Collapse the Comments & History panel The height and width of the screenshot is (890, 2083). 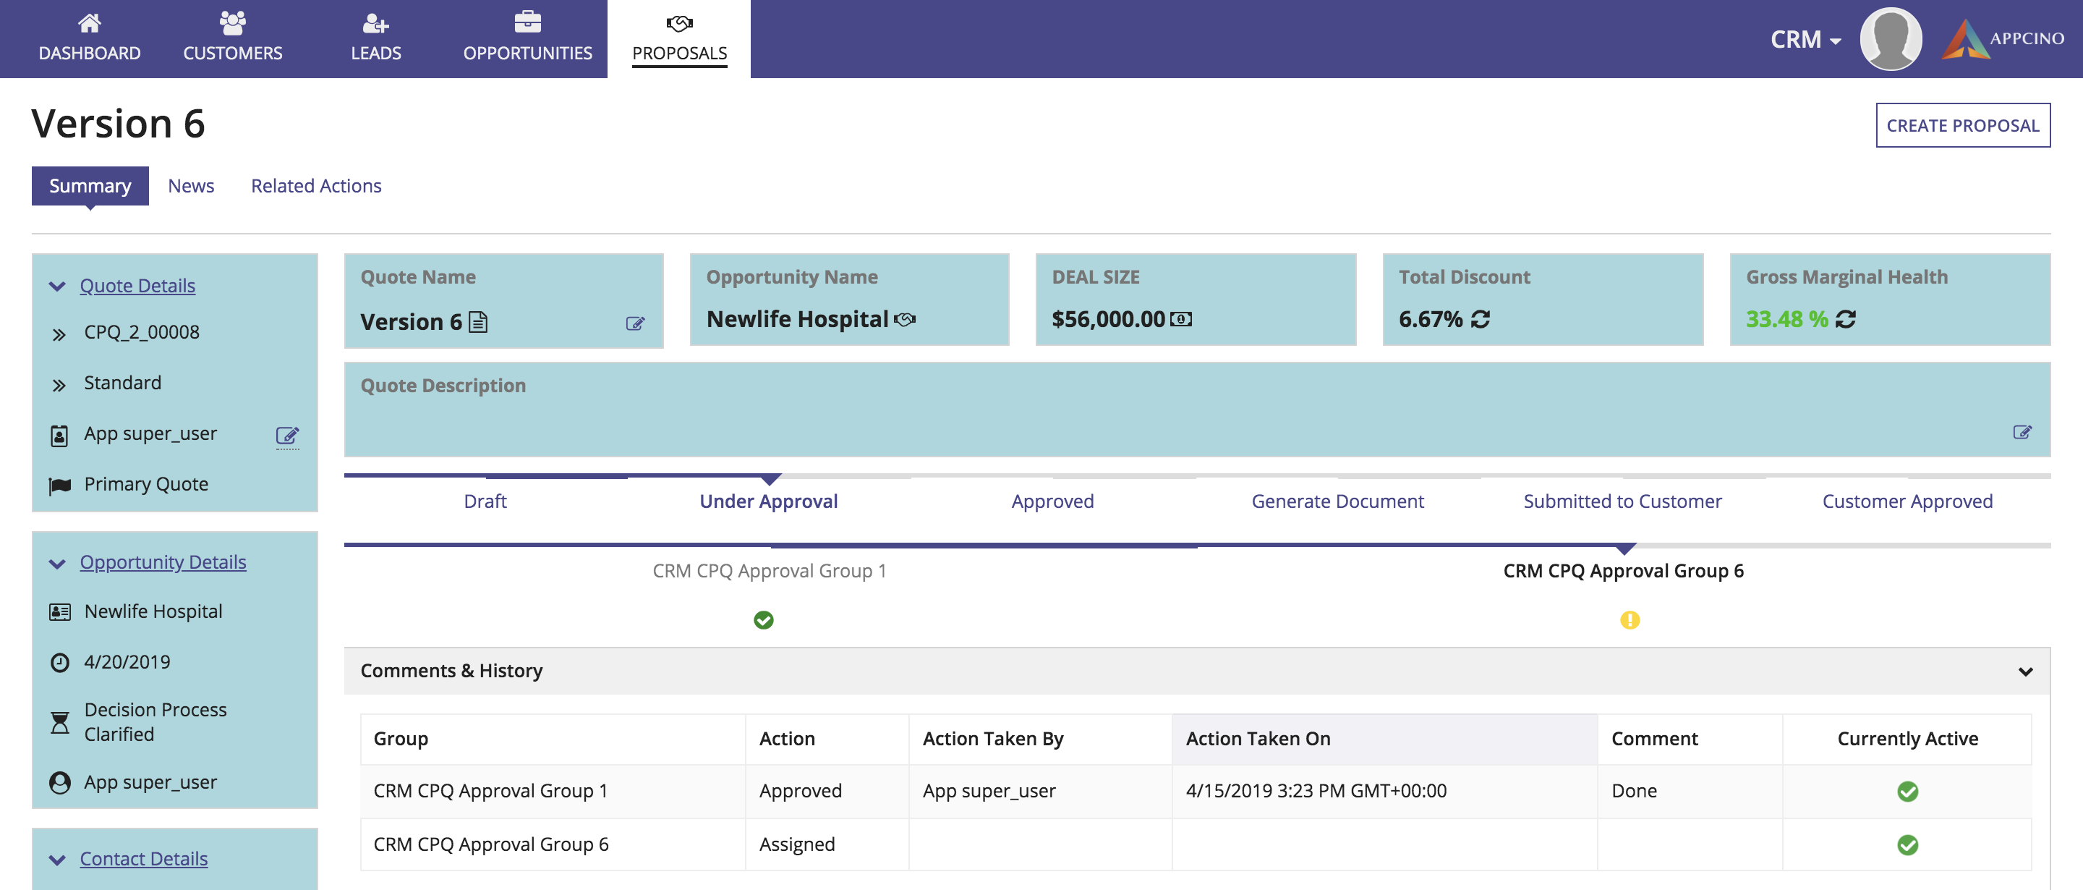point(2025,671)
